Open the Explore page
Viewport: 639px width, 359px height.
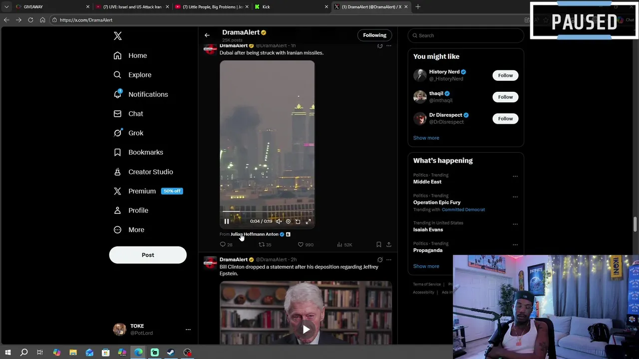(132, 75)
